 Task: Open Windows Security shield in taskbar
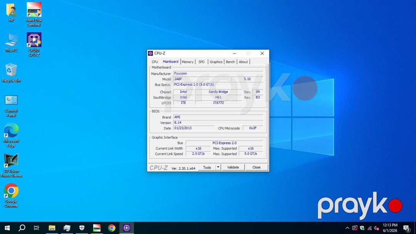(82, 228)
